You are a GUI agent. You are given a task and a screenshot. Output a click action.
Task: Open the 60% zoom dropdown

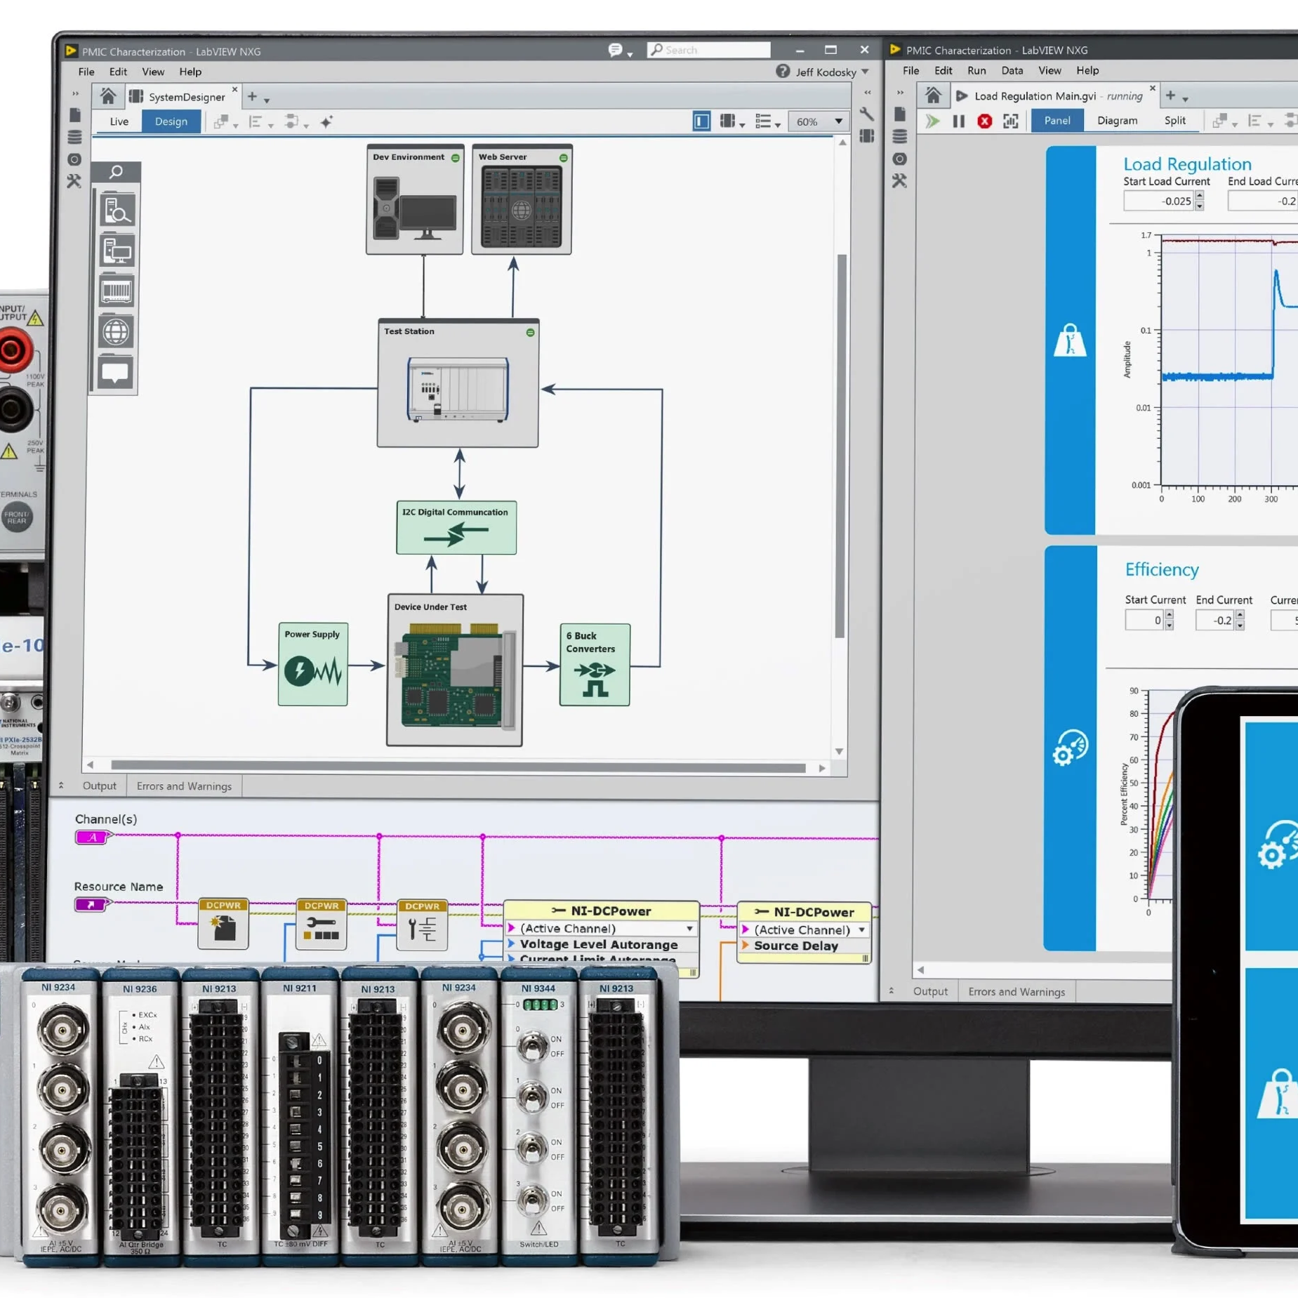(x=818, y=121)
